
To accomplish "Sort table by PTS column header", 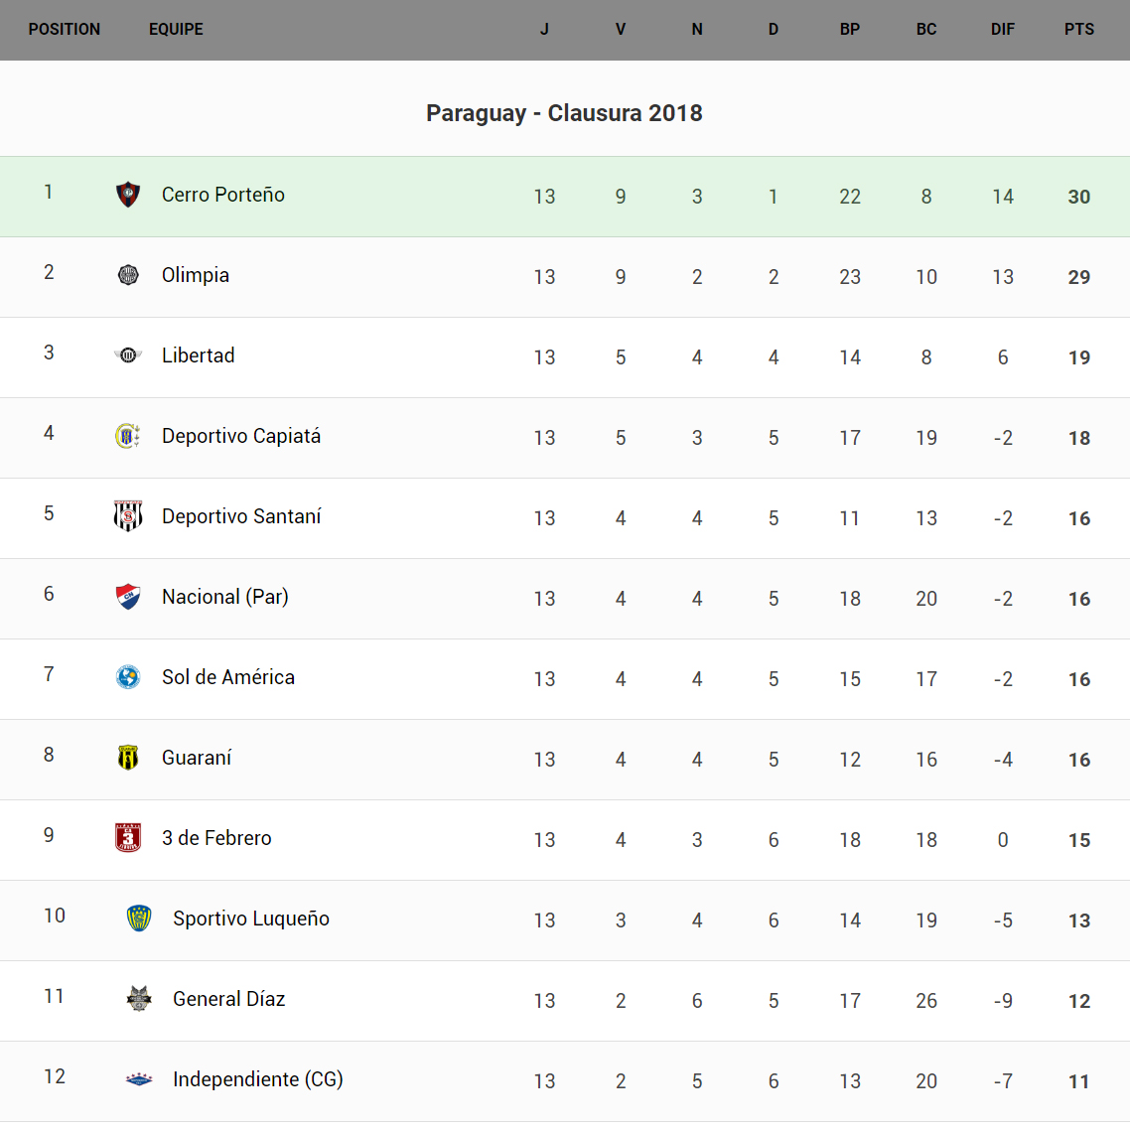I will point(1079,30).
